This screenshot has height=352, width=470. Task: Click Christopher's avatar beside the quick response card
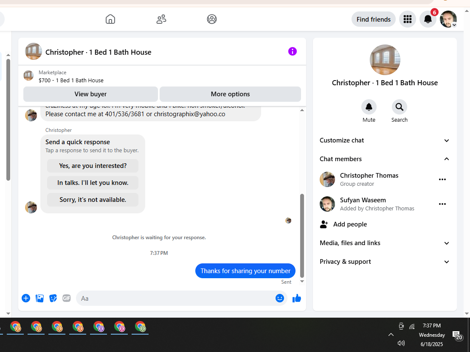tap(31, 207)
